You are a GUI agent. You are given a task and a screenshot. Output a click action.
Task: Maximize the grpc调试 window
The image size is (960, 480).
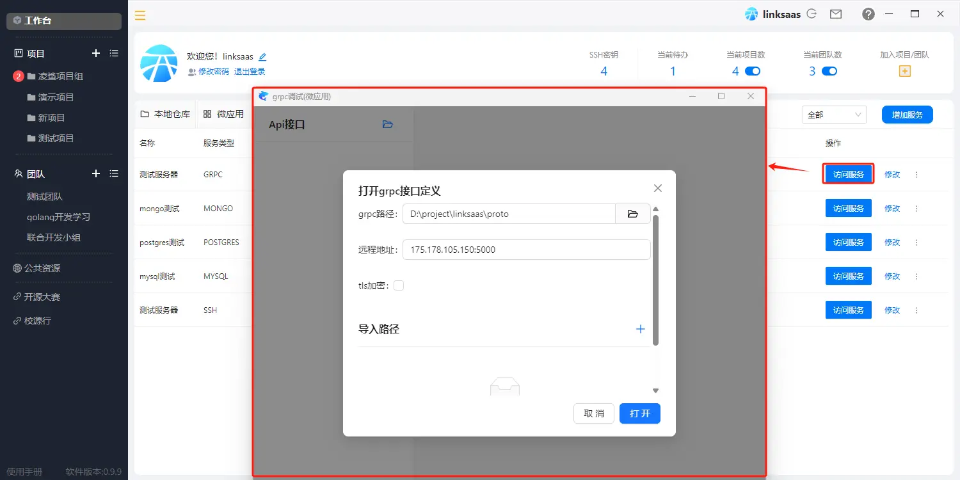pos(721,96)
